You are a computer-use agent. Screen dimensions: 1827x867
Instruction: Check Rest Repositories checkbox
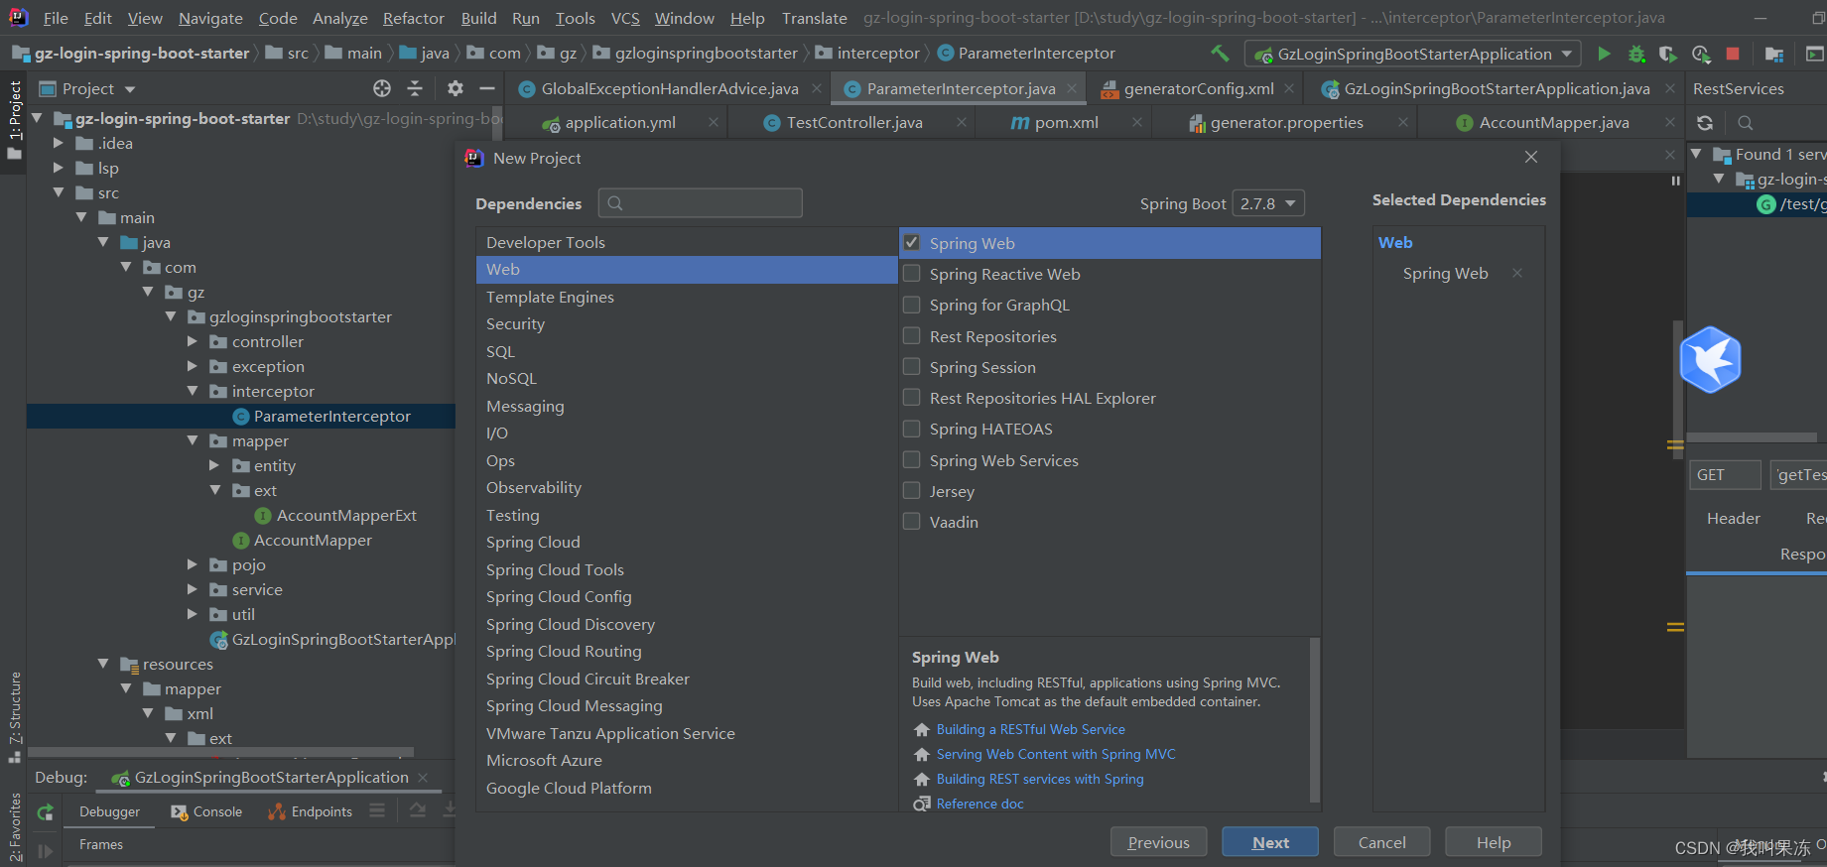click(912, 335)
